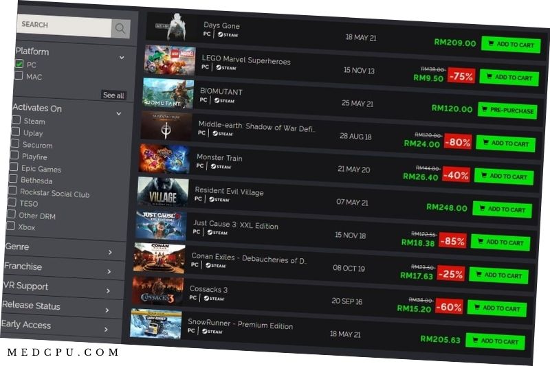
Task: Expand the Genre filter
Action: click(110, 252)
